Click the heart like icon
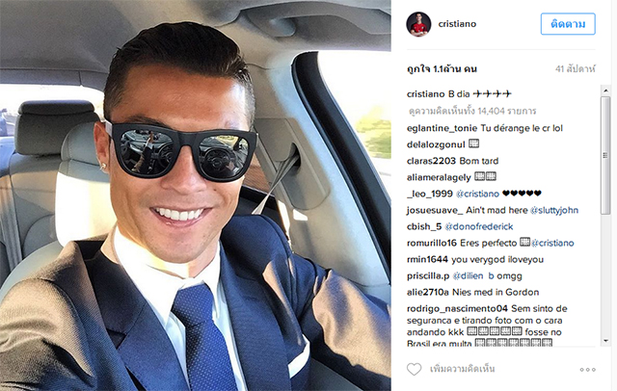Viewport: 617px width, 391px height. 414,369
